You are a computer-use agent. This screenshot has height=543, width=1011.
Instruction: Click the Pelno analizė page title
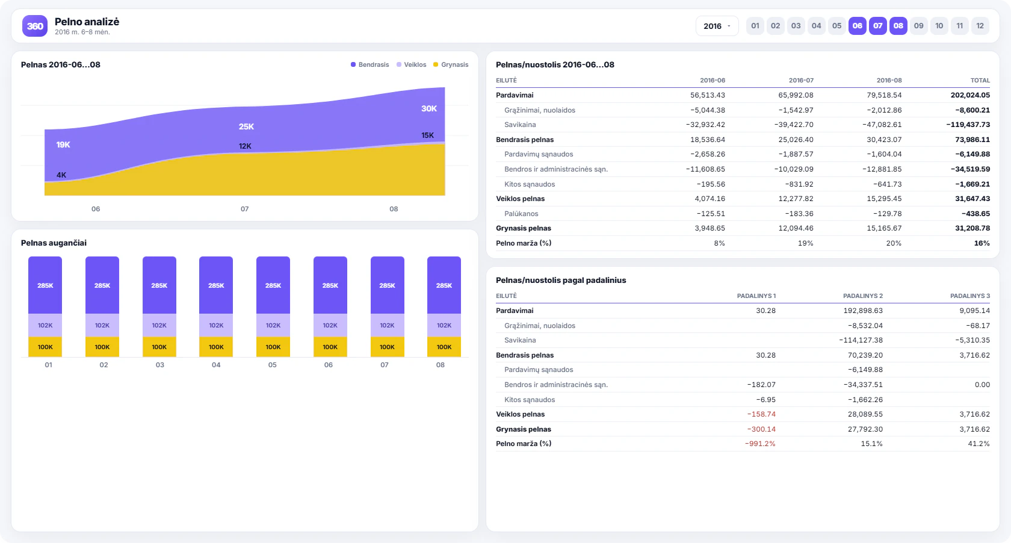point(87,22)
